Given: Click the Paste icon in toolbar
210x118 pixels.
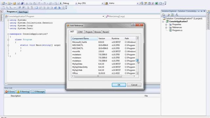Looking at the screenshot, I should click(x=34, y=3).
